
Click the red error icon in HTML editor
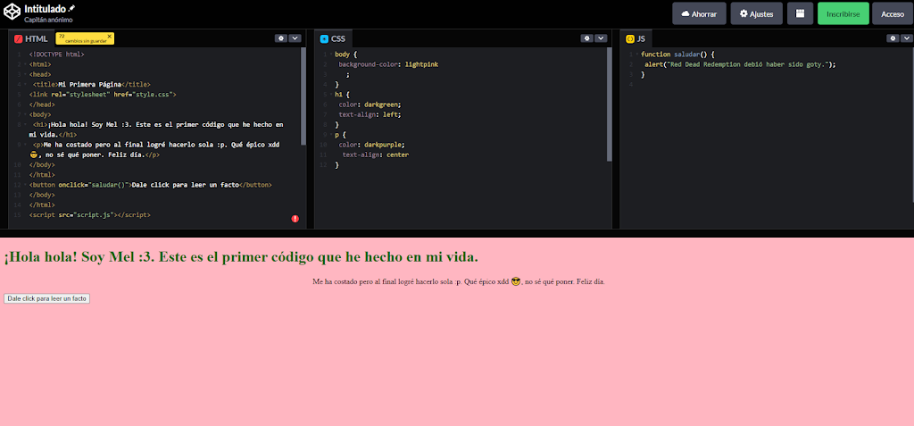(x=295, y=219)
